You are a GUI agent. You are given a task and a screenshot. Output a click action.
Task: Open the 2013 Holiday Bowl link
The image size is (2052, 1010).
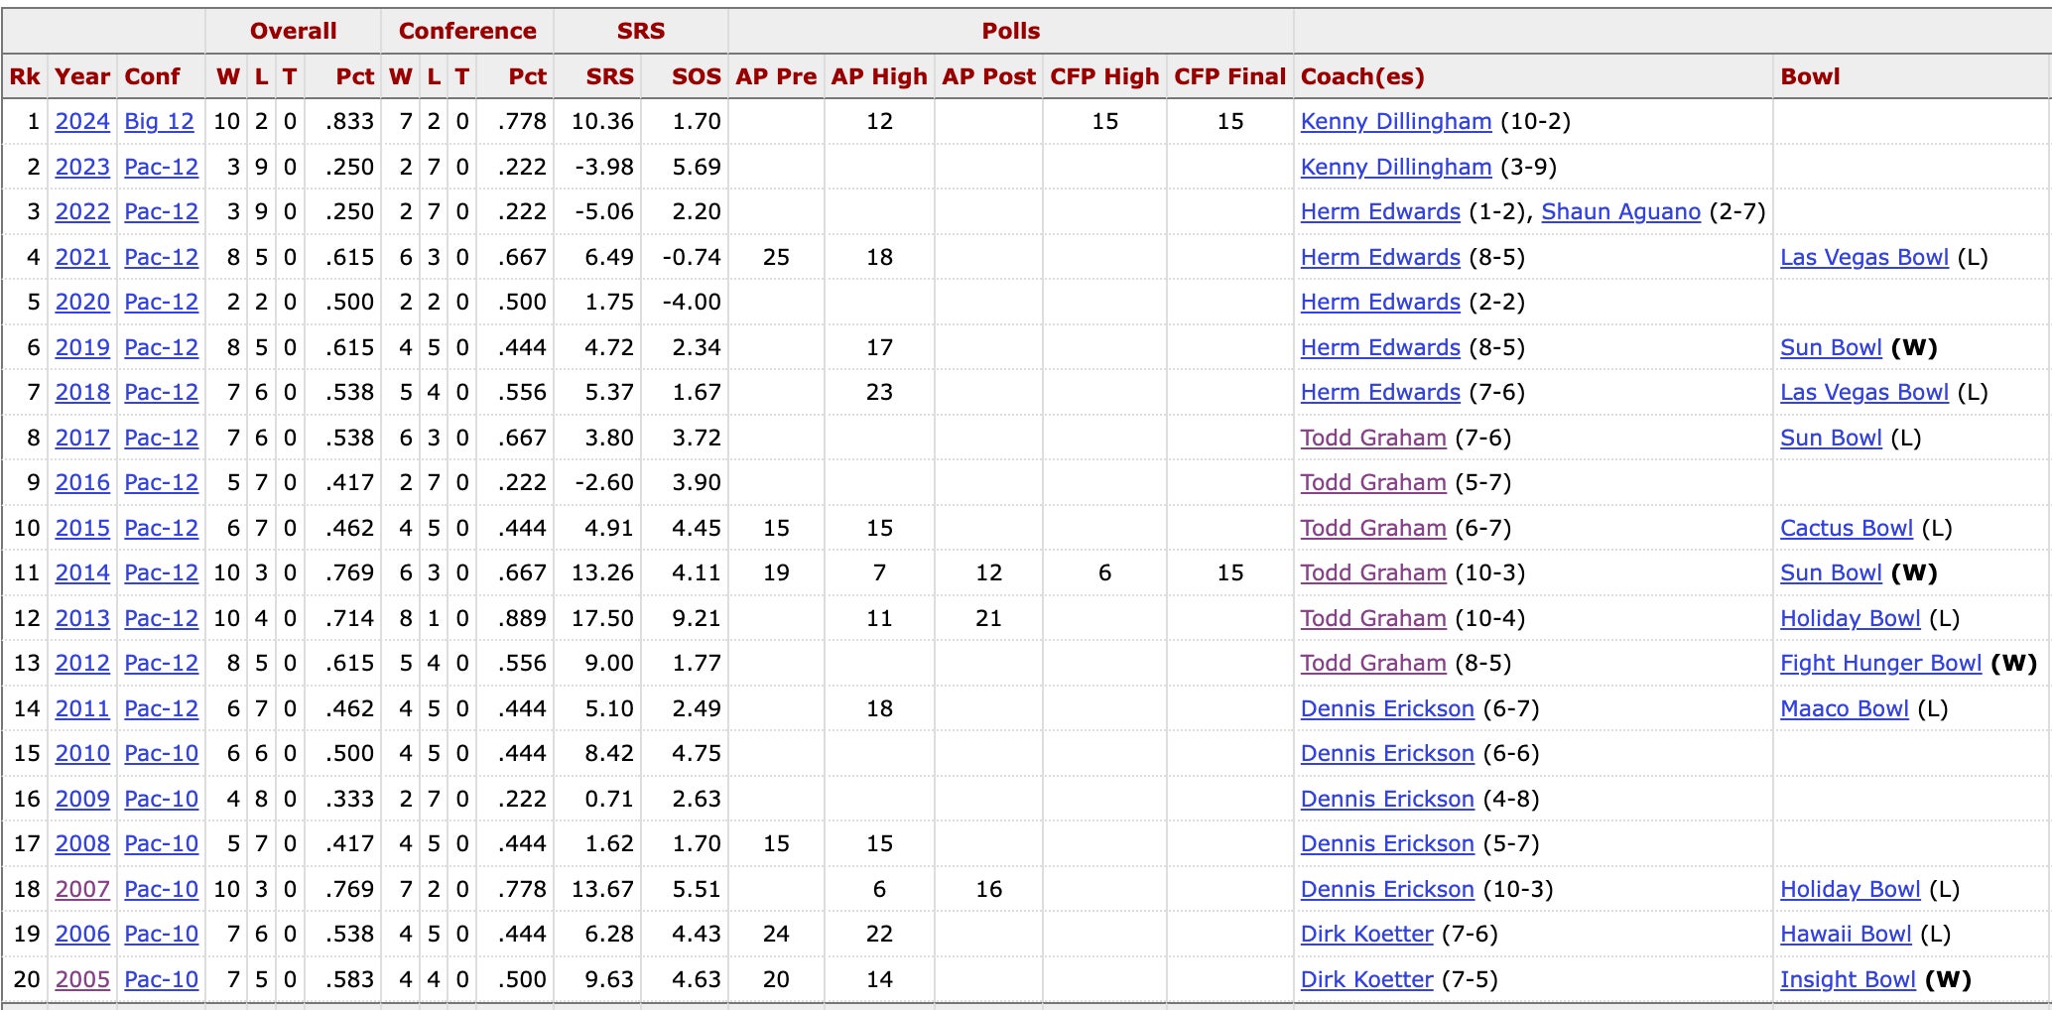1850,618
